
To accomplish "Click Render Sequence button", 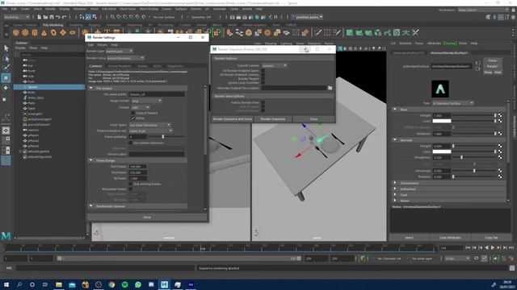I will (273, 119).
